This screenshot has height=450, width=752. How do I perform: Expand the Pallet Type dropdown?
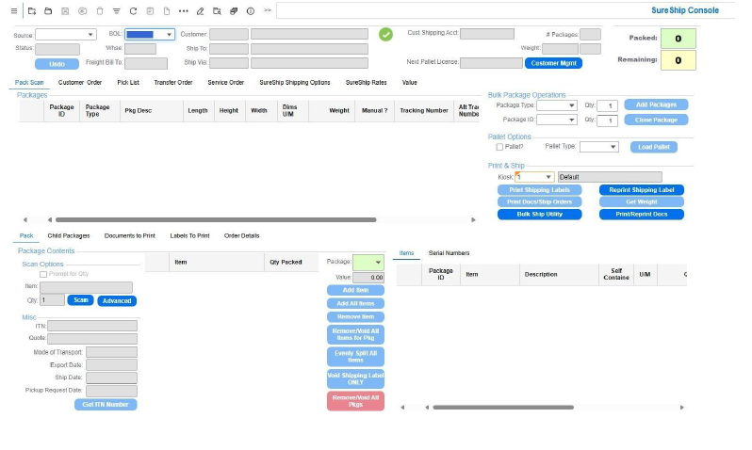599,147
